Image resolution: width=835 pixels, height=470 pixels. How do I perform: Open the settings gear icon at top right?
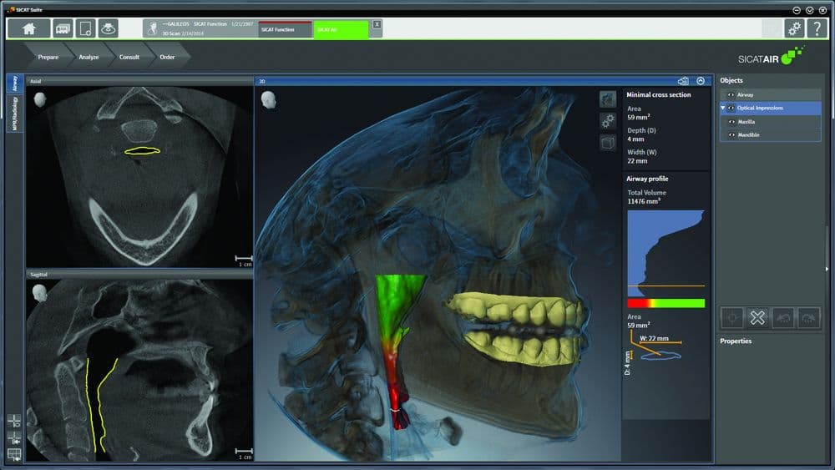794,28
